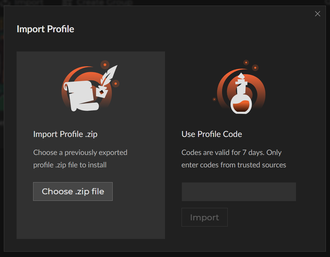Click the Import button under the code field
330x257 pixels.
point(205,217)
